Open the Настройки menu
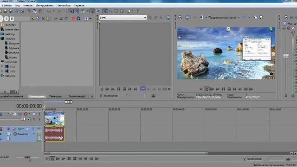 click(x=64, y=6)
